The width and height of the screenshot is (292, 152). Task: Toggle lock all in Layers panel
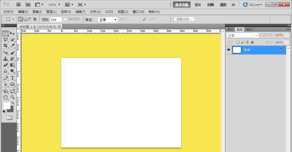252,42
